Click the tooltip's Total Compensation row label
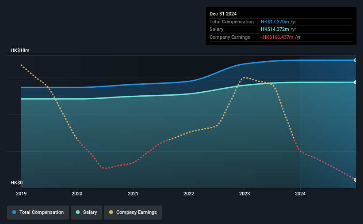 coord(232,22)
